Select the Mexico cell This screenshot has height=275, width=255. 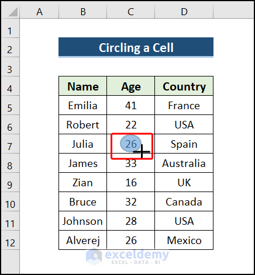click(x=184, y=240)
